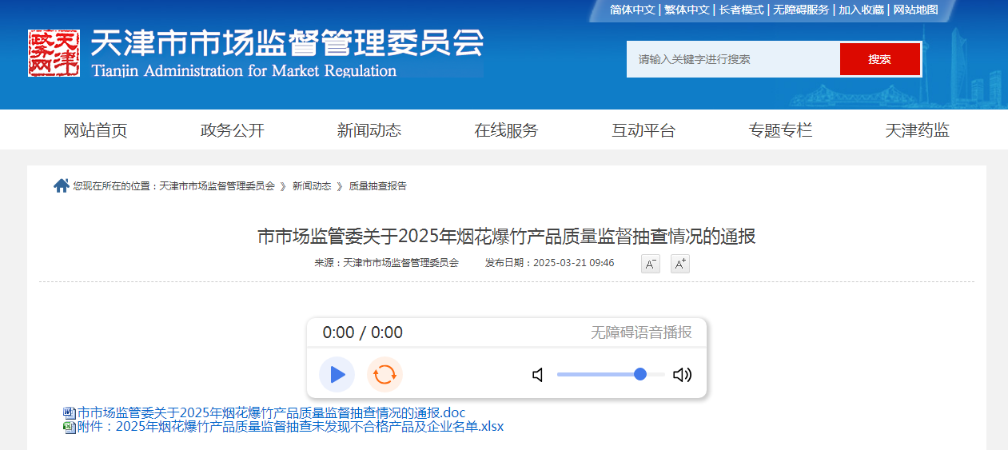
Task: Switch to 繁体中文
Action: [x=687, y=10]
